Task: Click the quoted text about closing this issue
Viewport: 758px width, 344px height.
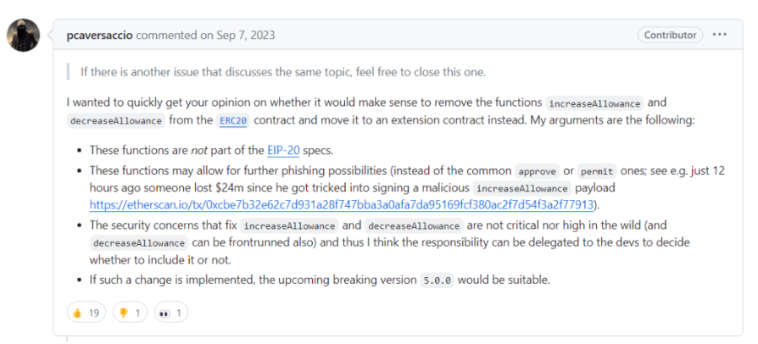Action: click(x=283, y=73)
